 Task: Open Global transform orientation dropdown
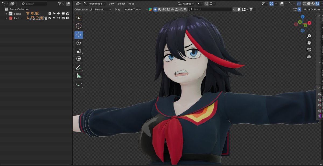click(x=186, y=4)
